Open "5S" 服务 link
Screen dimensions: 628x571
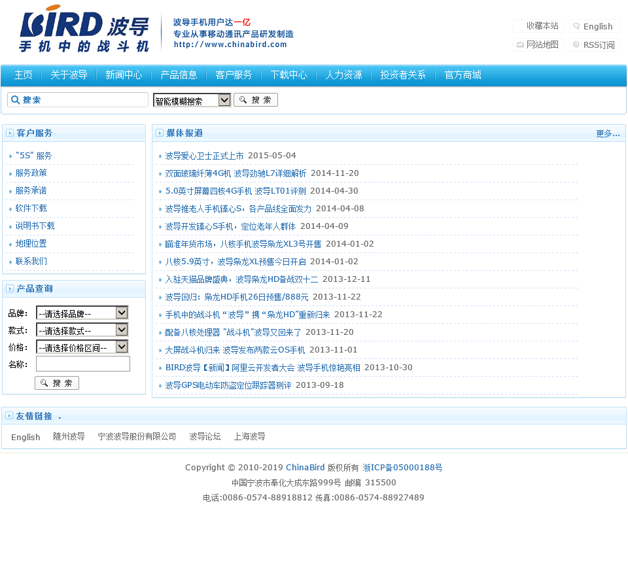[33, 156]
